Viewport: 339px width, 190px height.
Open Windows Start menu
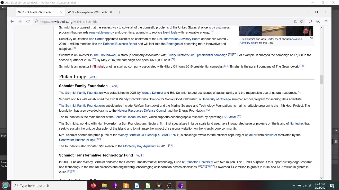tap(6, 186)
